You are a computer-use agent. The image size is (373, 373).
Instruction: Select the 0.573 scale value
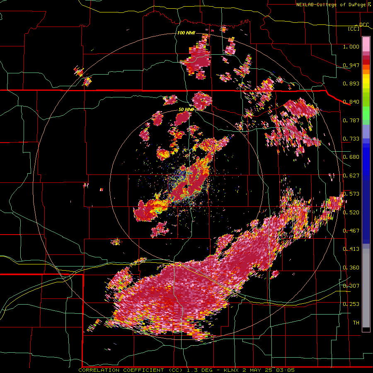(351, 194)
